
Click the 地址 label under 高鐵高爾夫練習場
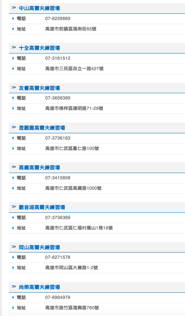(x=21, y=188)
